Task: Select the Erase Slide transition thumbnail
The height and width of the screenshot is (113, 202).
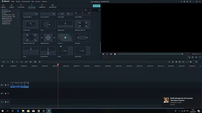Action: click(83, 51)
